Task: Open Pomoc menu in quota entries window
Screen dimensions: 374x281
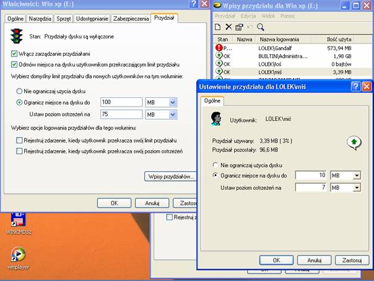Action: pyautogui.click(x=288, y=16)
